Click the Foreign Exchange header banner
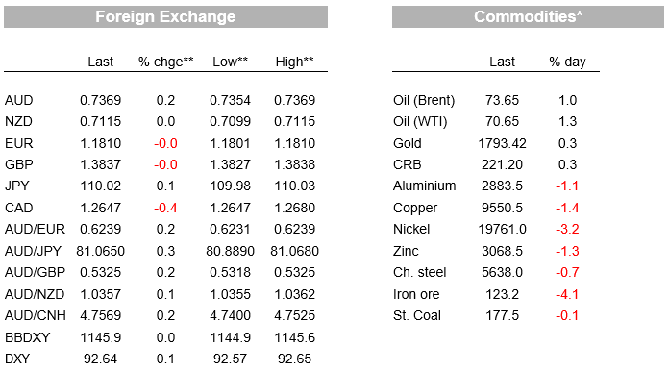669x371 pixels. (x=165, y=16)
